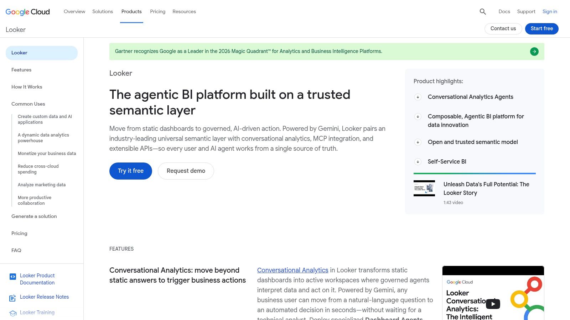Select Looker in the sidebar

(x=42, y=53)
